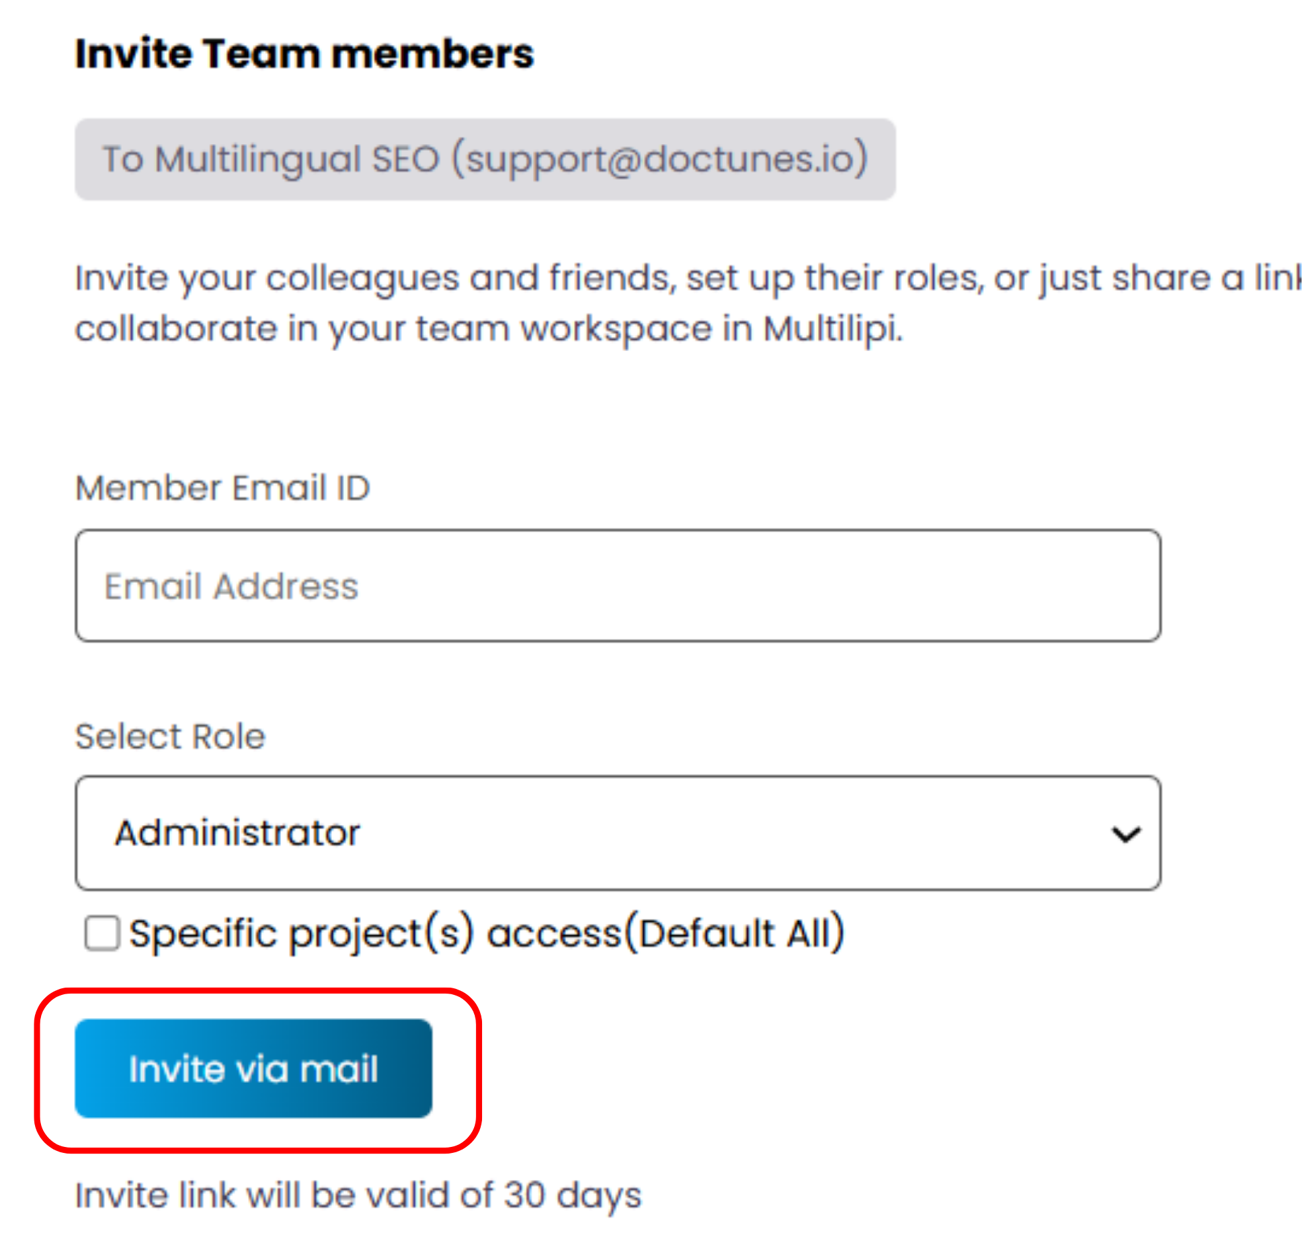Click the '30 days' validity text
This screenshot has width=1302, height=1258.
[573, 1196]
